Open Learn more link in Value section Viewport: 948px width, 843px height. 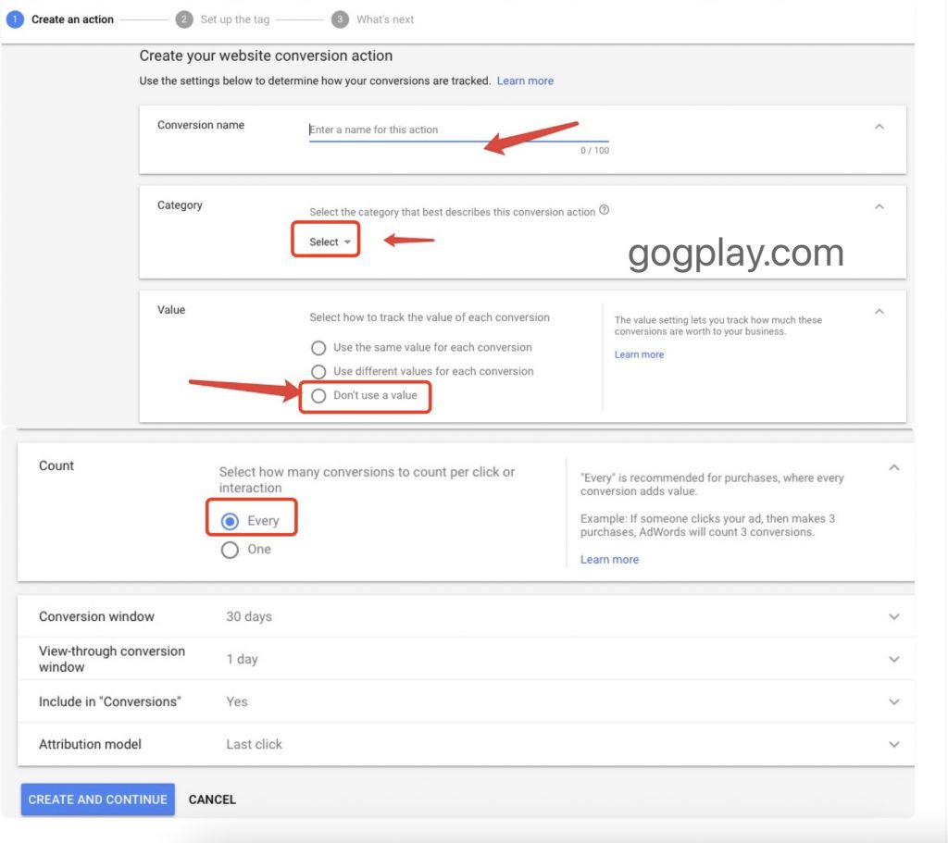click(639, 354)
